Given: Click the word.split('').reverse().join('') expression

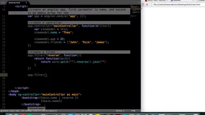Looking at the screenshot, I should pyautogui.click(x=79, y=62).
